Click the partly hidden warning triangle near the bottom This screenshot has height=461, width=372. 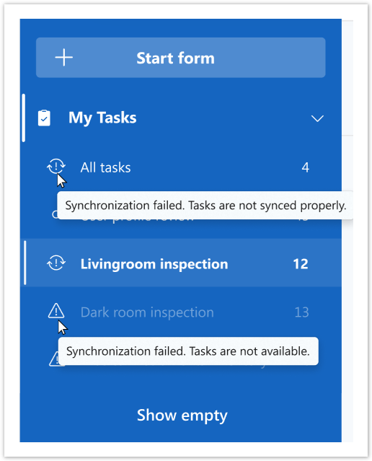tap(54, 359)
